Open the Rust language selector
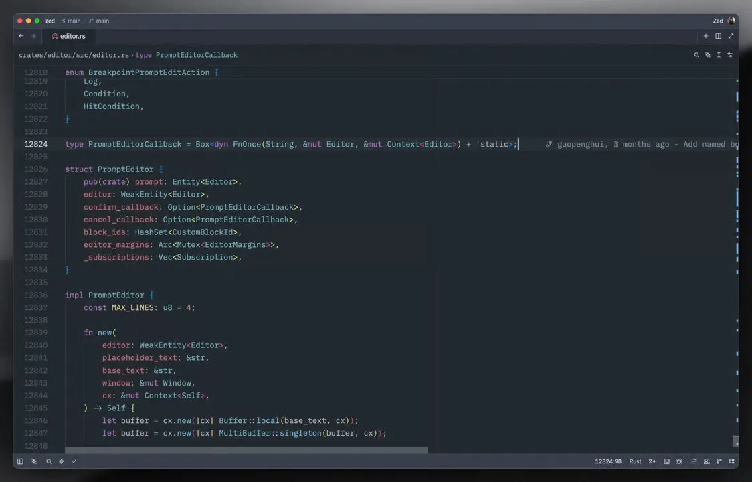The width and height of the screenshot is (752, 482). 635,461
